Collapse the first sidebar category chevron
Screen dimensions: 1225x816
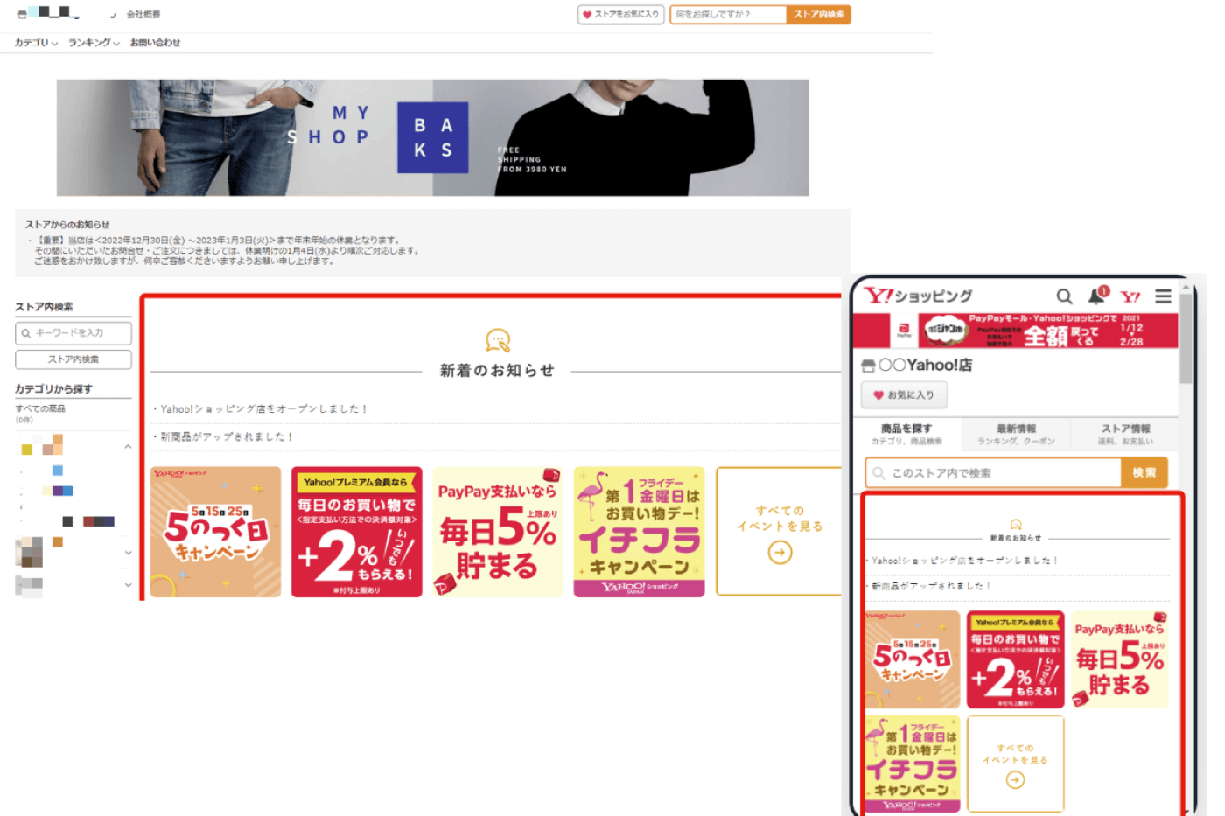[x=128, y=446]
